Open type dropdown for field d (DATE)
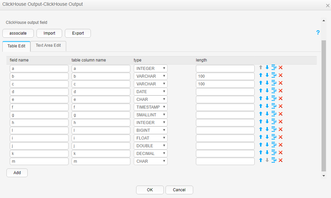The height and width of the screenshot is (198, 331). click(151, 92)
